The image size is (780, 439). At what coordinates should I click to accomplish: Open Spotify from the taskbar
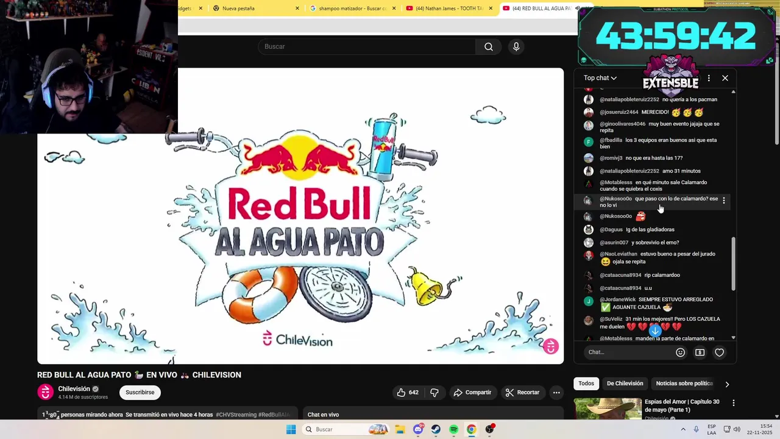(453, 429)
